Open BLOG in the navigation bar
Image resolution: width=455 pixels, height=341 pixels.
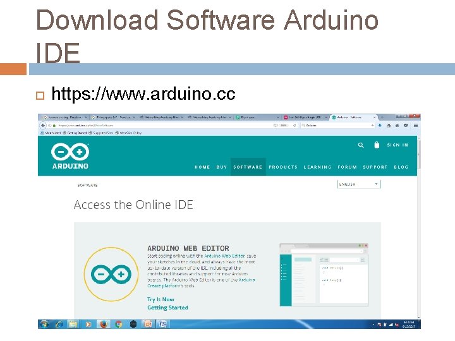coord(401,167)
